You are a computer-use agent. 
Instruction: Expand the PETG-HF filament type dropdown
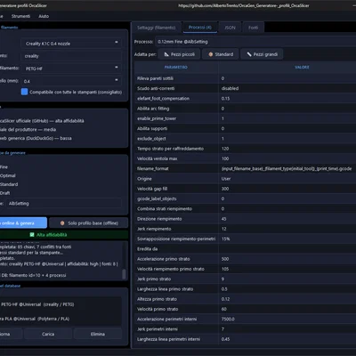(71, 69)
